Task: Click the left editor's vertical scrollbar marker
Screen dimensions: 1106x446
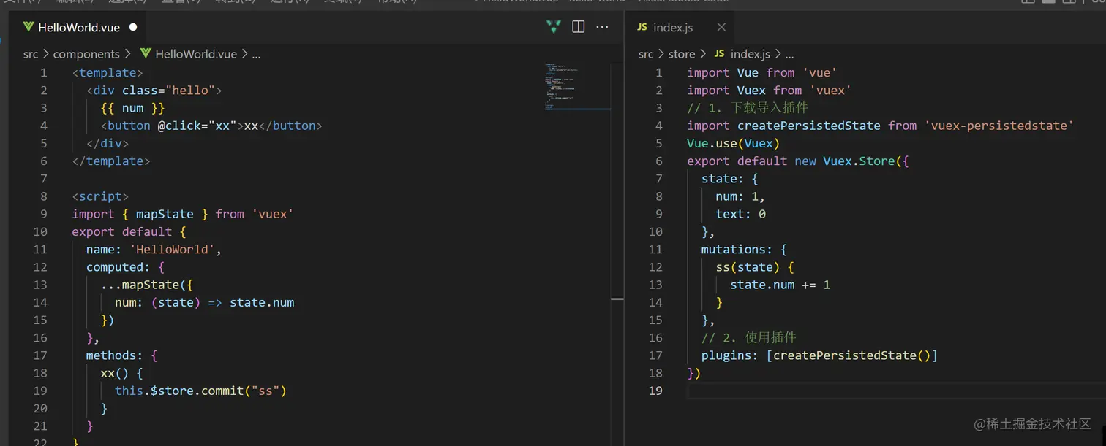Action: coord(617,299)
